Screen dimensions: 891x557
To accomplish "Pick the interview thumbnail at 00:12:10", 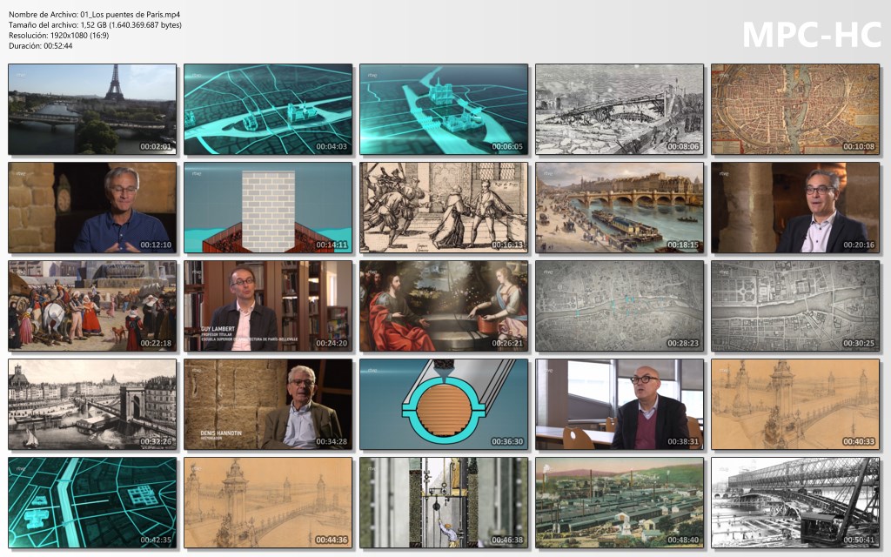I will click(x=92, y=207).
